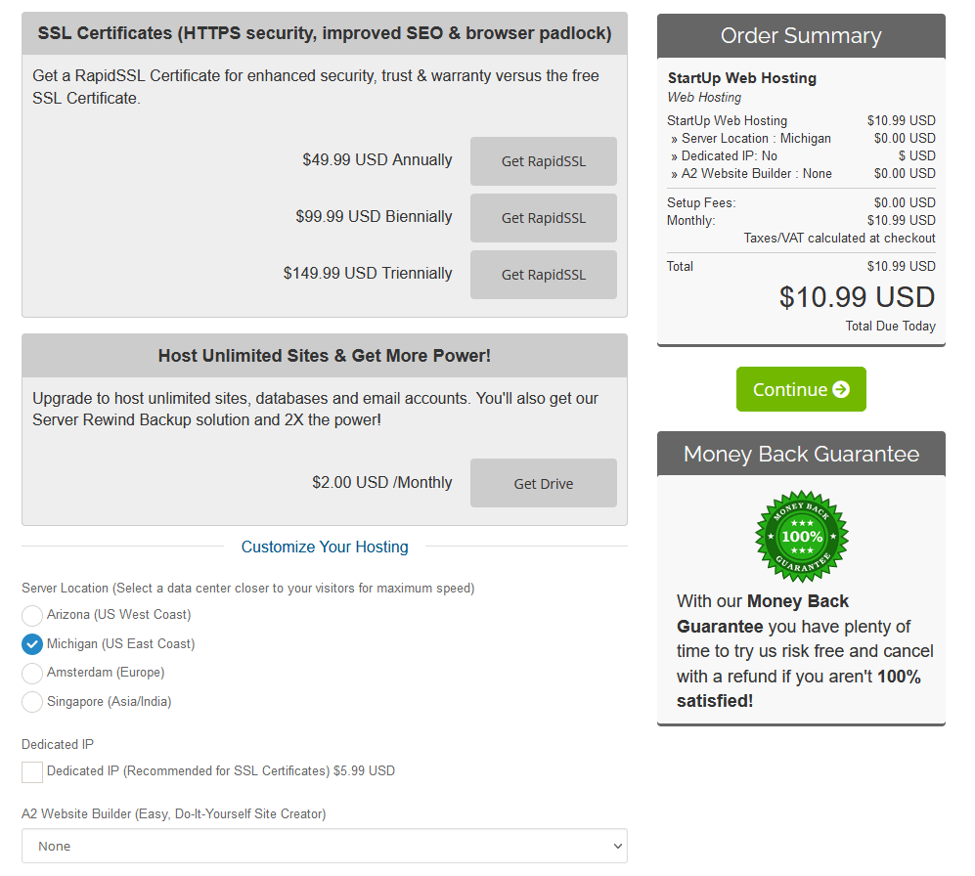Click the dropdown chevron on None selector
The height and width of the screenshot is (876, 975).
click(x=616, y=846)
